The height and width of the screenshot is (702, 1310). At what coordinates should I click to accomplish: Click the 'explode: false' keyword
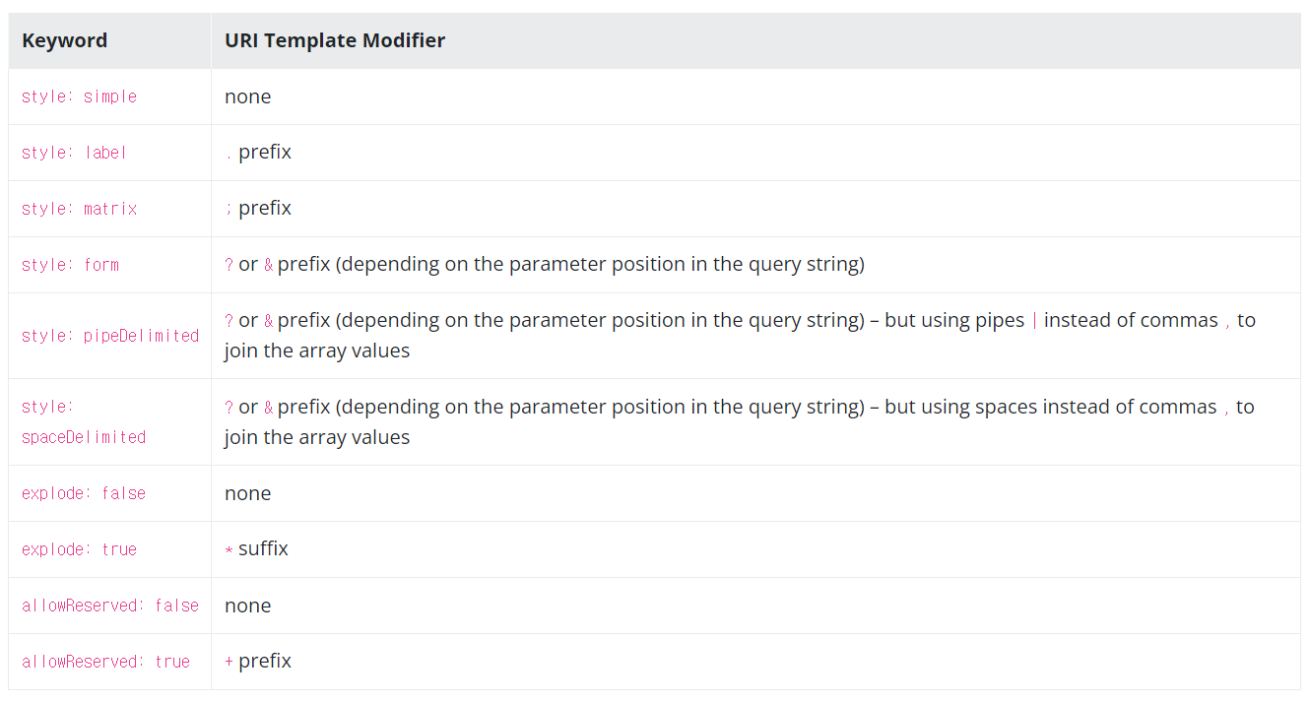[x=84, y=493]
